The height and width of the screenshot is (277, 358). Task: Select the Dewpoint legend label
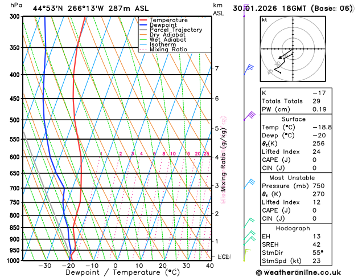point(163,25)
